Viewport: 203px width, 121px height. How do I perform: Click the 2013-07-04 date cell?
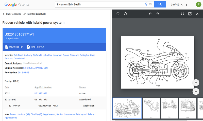pos(14,106)
